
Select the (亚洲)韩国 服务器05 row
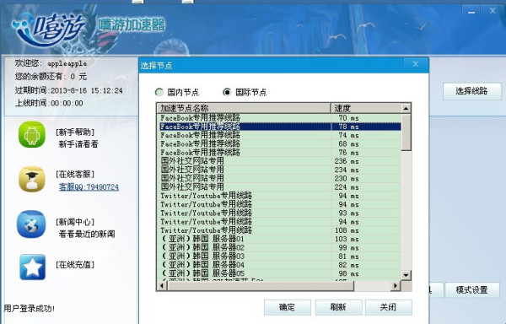(x=279, y=273)
